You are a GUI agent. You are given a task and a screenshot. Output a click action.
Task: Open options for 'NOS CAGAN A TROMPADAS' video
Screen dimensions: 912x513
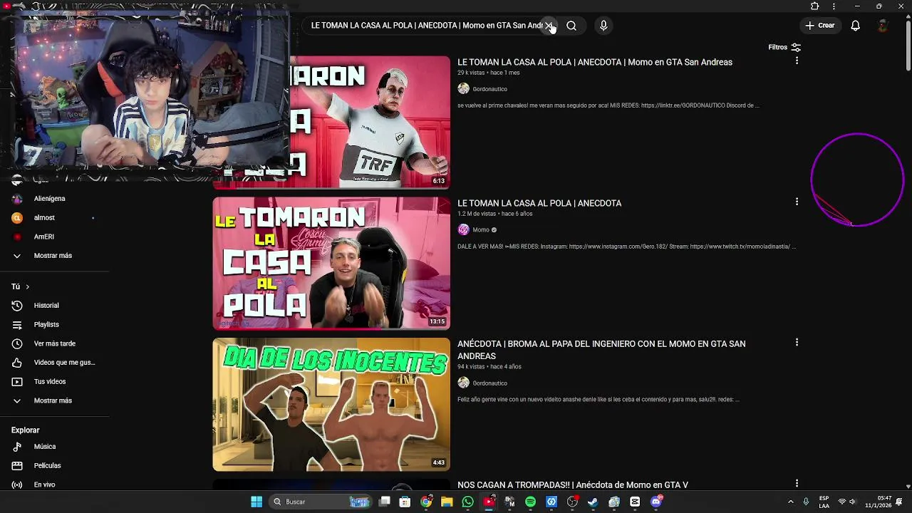pyautogui.click(x=797, y=484)
